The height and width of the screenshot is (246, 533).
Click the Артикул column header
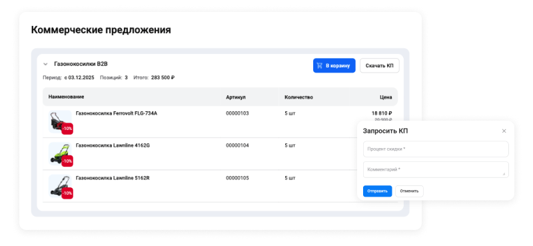coord(236,97)
